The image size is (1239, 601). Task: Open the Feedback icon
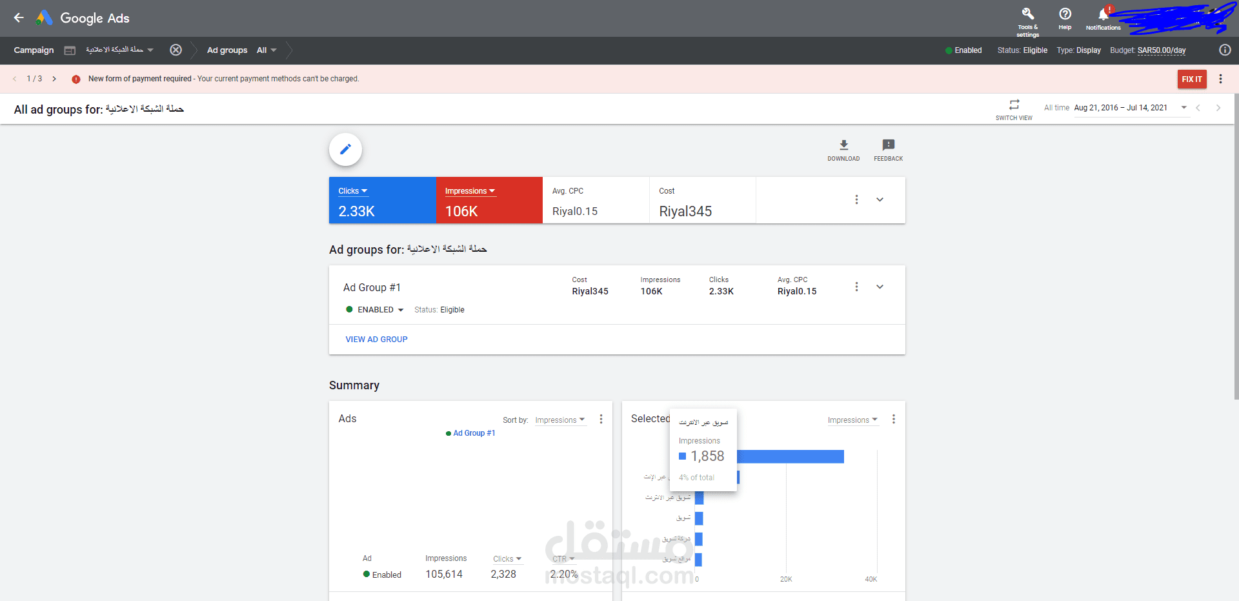pos(889,145)
